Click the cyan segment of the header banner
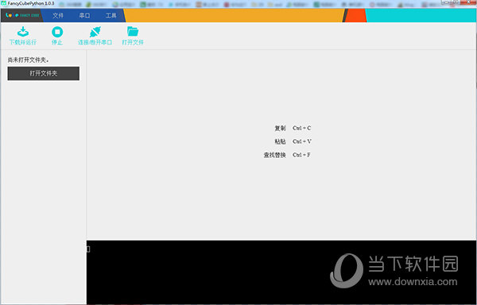The height and width of the screenshot is (305, 477). click(421, 15)
